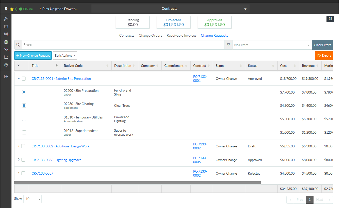Switch to the Change Orders tab

[x=150, y=35]
